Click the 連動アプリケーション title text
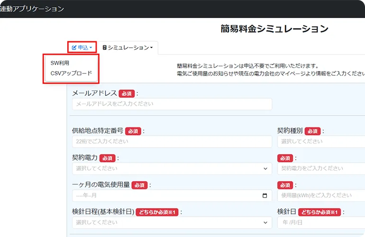The height and width of the screenshot is (237, 365). click(x=32, y=9)
